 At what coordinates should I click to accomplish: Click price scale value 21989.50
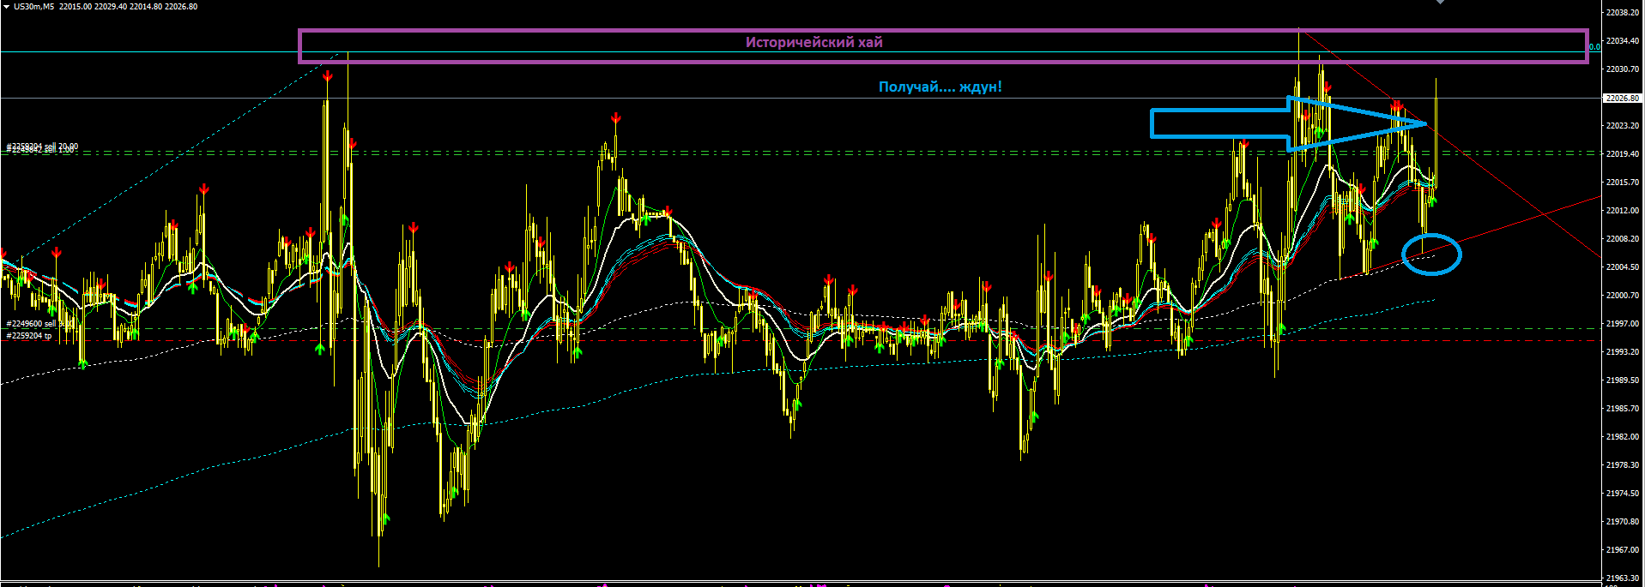point(1622,380)
